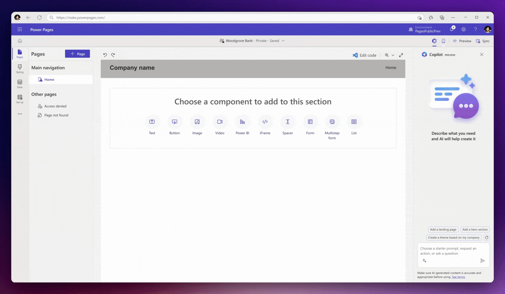Open the Edit code VS Code tool
Image resolution: width=505 pixels, height=294 pixels.
pos(365,55)
